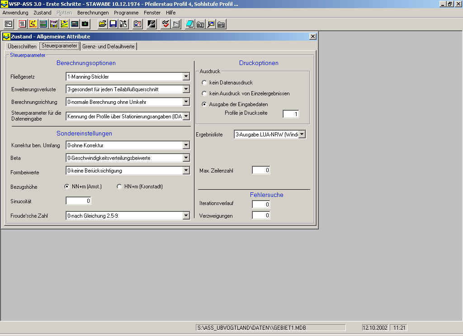Click the Prof profile toolbar icon

[x=54, y=24]
